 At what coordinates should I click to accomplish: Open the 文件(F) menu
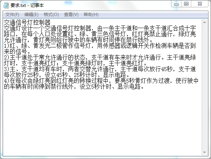coord(12,15)
